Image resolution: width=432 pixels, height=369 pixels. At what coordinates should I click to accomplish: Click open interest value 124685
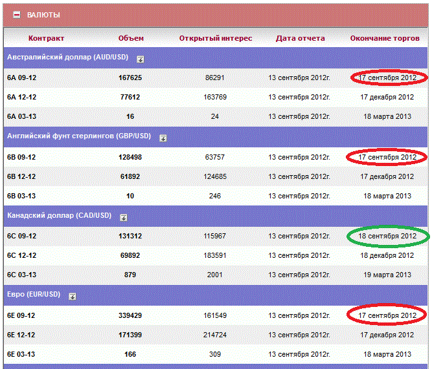click(215, 176)
